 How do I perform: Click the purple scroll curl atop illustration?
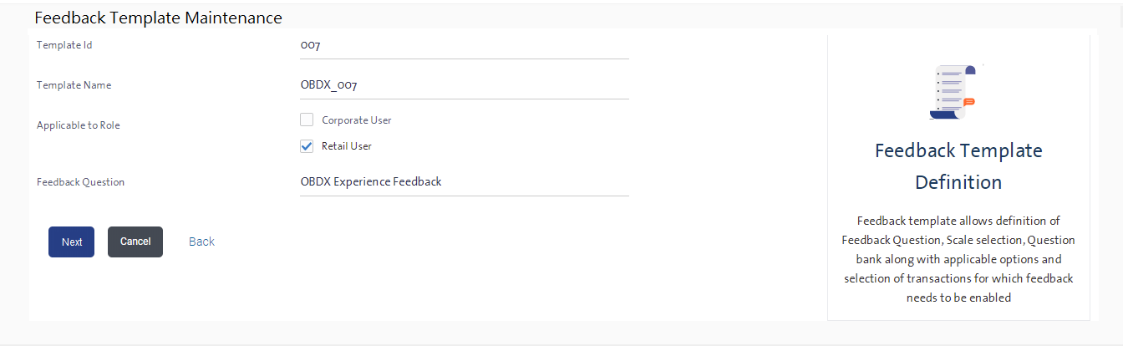(x=970, y=70)
